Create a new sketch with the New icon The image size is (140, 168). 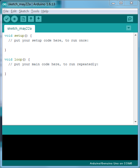click(x=23, y=19)
